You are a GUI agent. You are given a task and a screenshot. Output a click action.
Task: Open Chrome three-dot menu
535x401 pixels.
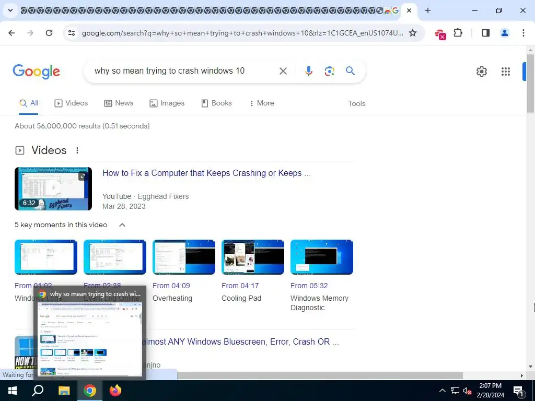(523, 33)
